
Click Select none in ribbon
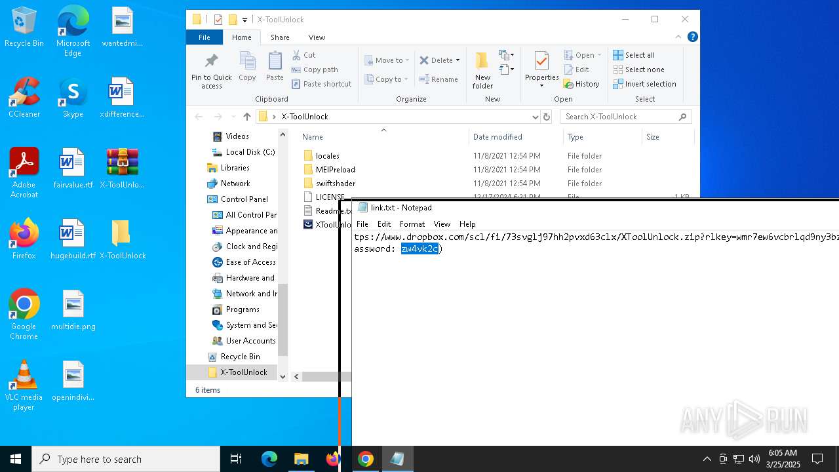[x=638, y=69]
